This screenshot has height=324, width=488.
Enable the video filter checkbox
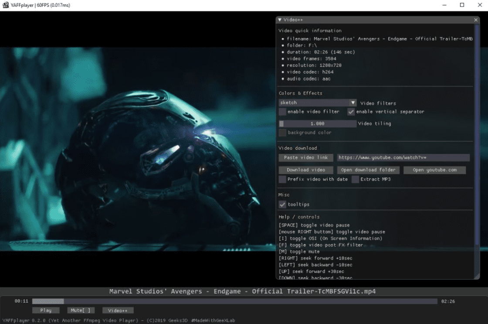(x=283, y=112)
